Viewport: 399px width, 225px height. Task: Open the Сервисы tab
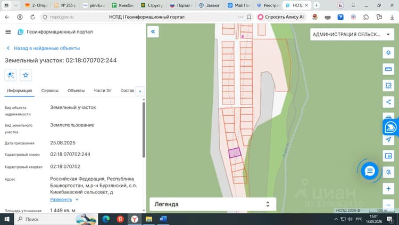click(50, 91)
